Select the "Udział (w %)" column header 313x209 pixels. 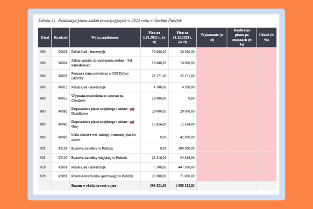coord(266,37)
